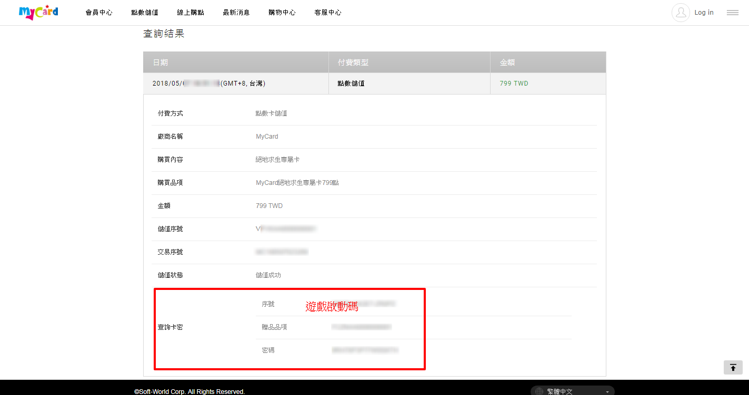Image resolution: width=749 pixels, height=395 pixels.
Task: Select the 799 TWD amount in result row
Action: [514, 84]
